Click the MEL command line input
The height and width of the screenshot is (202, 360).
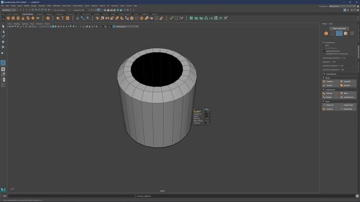pos(71,196)
